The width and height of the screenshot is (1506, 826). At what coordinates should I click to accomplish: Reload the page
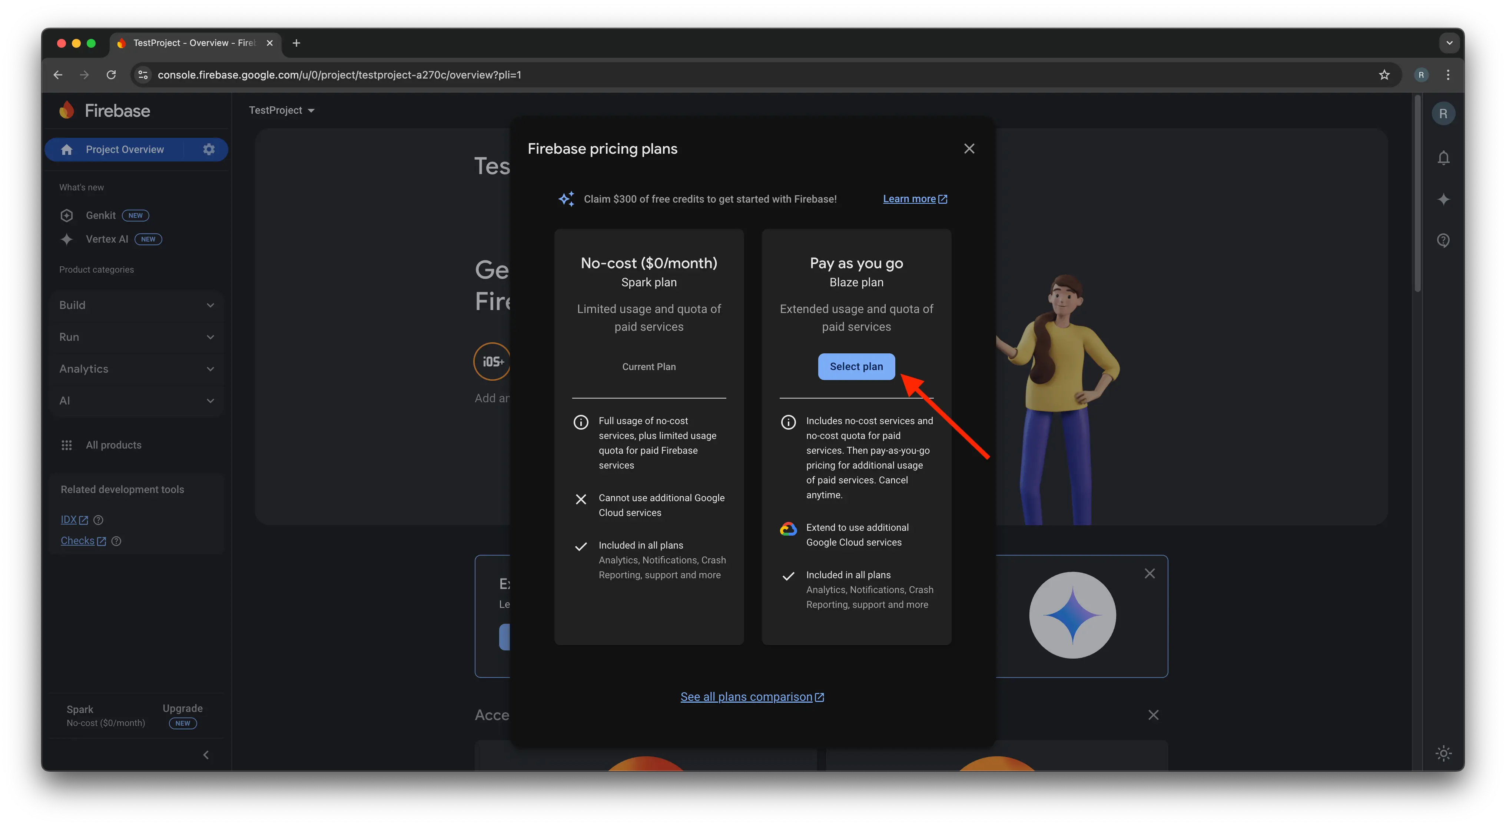[x=111, y=75]
